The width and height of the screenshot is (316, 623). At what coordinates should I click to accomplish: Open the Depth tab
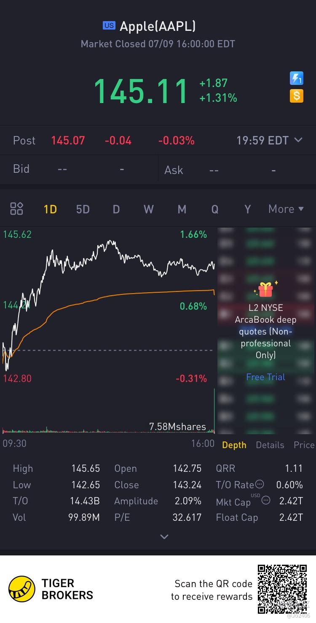click(234, 445)
